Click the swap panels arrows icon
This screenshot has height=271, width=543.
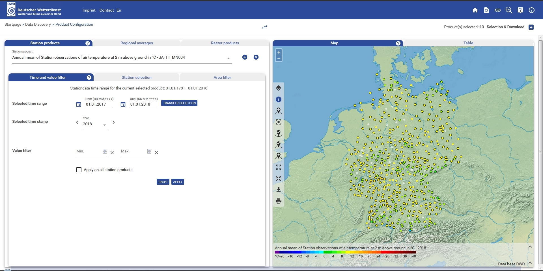click(x=264, y=27)
